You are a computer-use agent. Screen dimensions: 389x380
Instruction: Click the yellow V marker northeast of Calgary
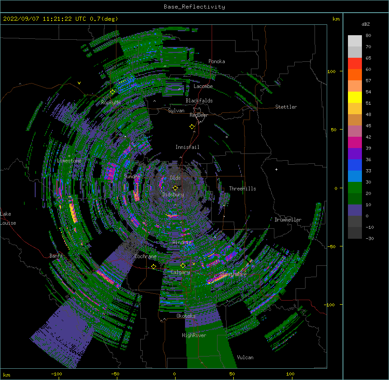tap(194, 264)
